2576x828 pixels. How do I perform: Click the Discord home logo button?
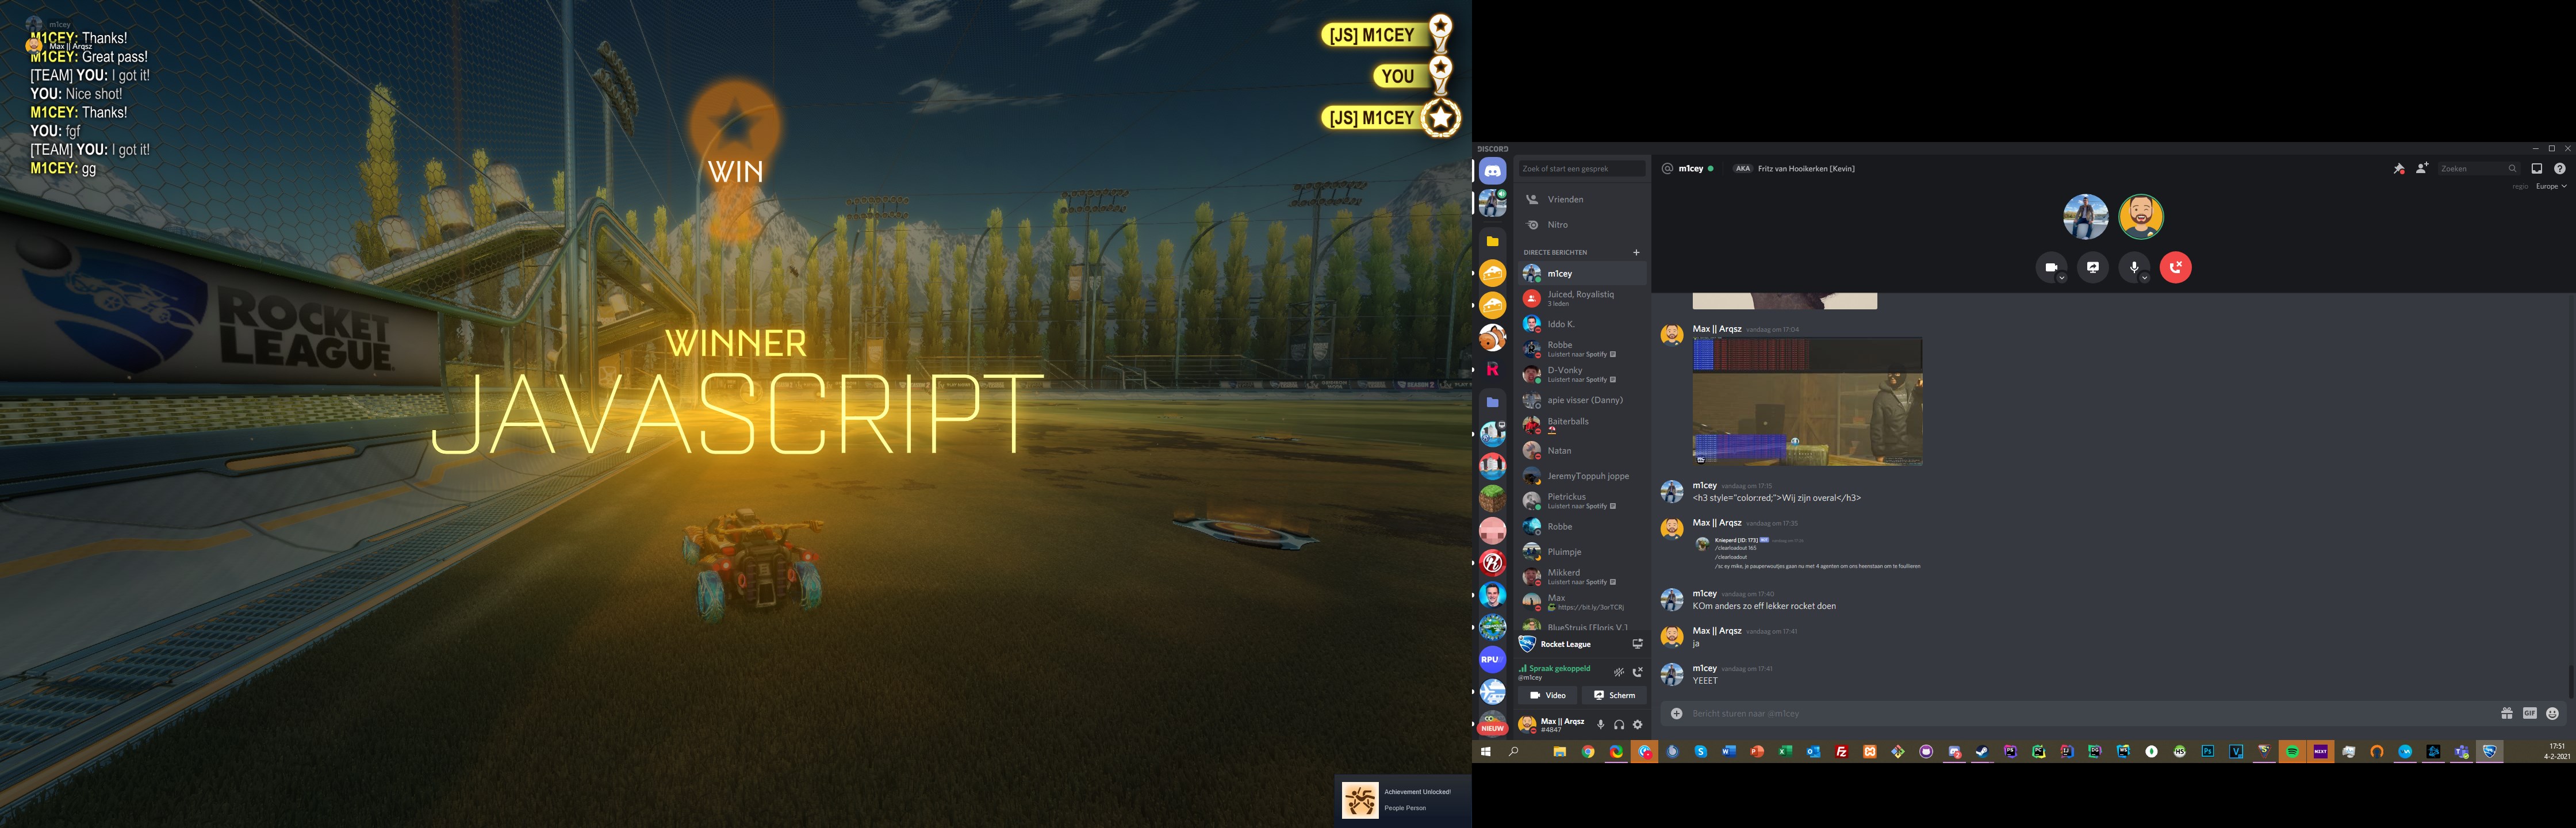coord(1492,171)
